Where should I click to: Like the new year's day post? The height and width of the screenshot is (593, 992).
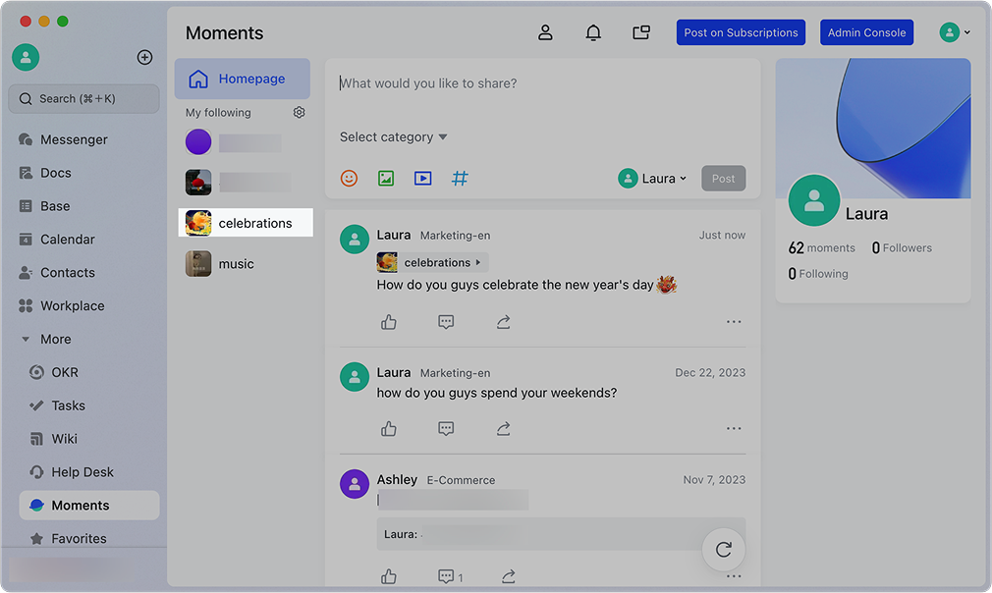point(389,322)
